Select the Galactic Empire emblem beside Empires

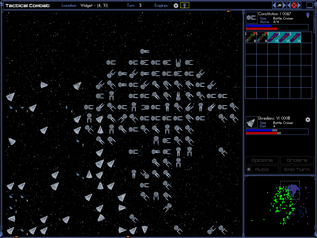coord(176,5)
